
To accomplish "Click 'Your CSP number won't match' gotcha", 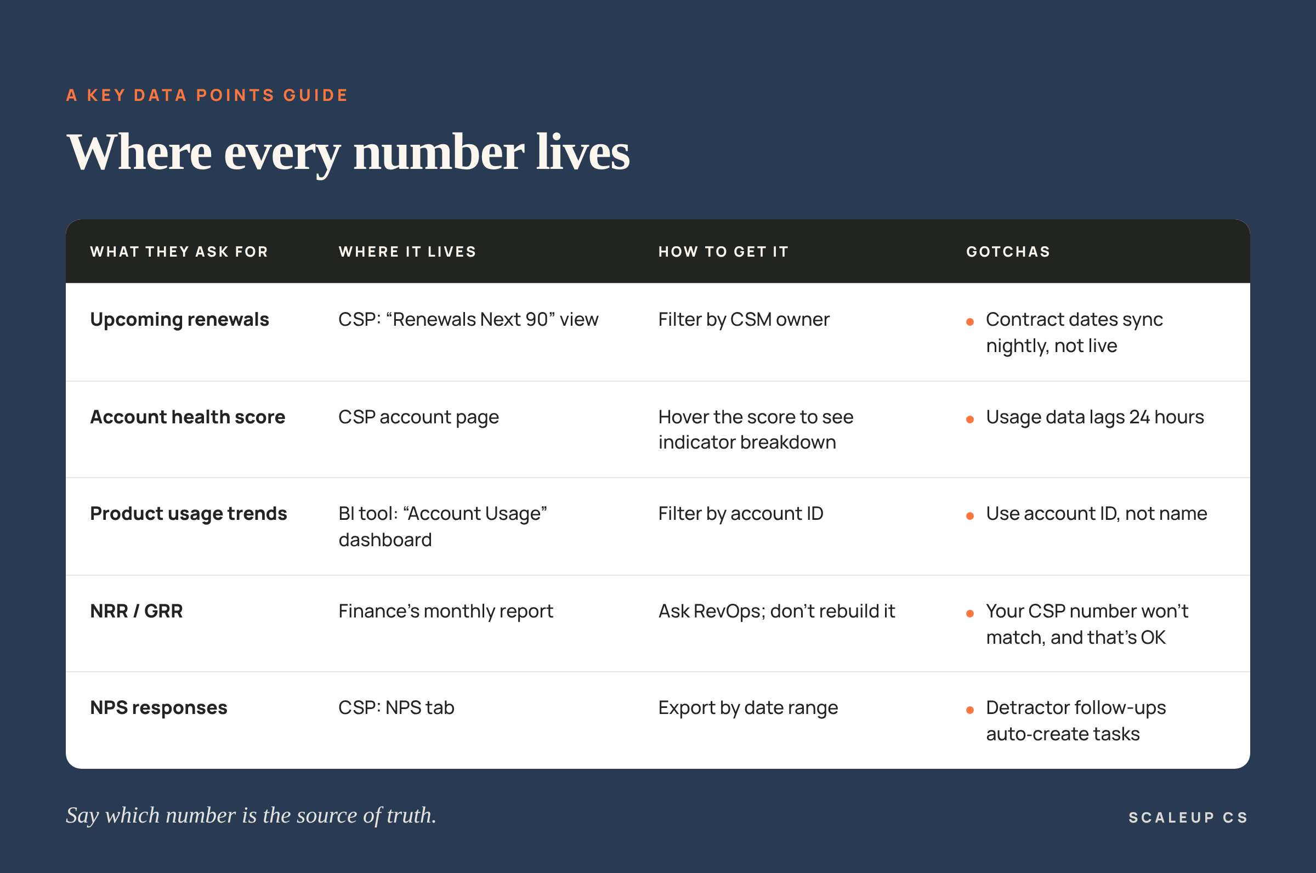I will 1087,624.
